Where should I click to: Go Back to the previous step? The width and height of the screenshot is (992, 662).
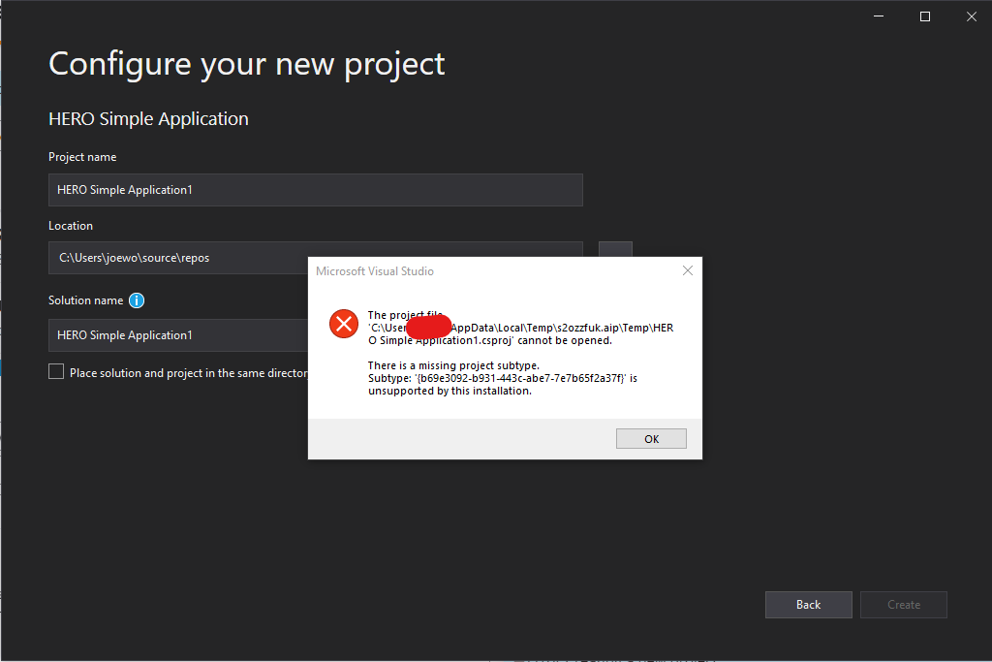[809, 605]
